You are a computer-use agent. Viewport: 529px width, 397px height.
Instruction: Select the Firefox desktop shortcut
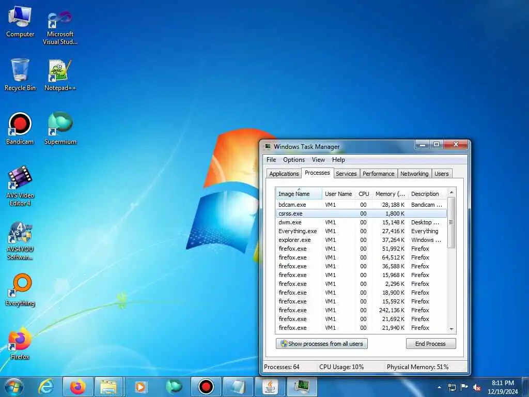[20, 343]
